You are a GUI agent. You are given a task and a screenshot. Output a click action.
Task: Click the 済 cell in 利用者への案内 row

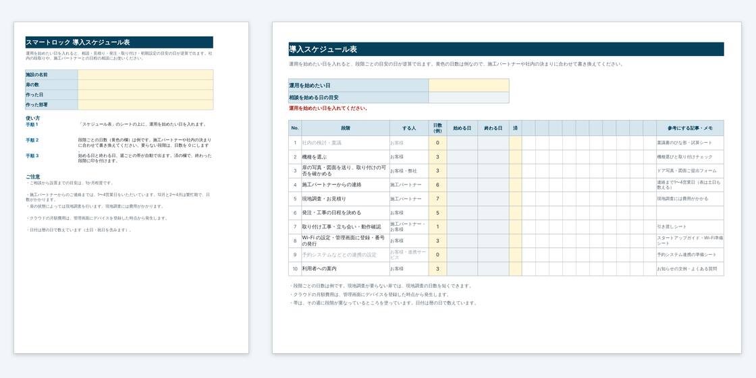pyautogui.click(x=516, y=269)
